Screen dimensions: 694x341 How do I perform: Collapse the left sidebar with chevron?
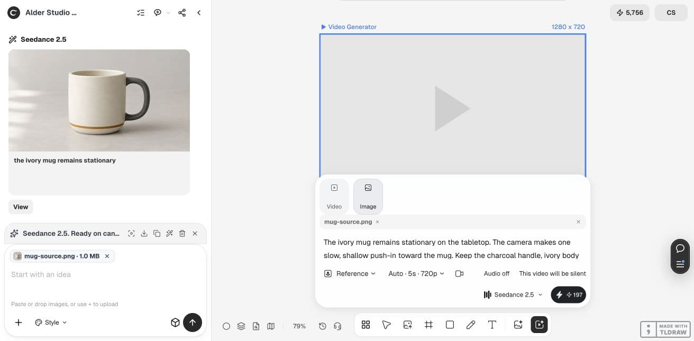(x=199, y=13)
